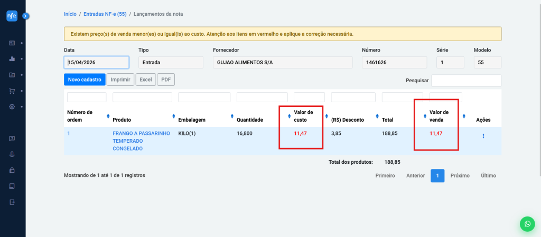Viewport: 541px width, 237px height.
Task: Open the WhatsApp chat button
Action: pyautogui.click(x=527, y=224)
